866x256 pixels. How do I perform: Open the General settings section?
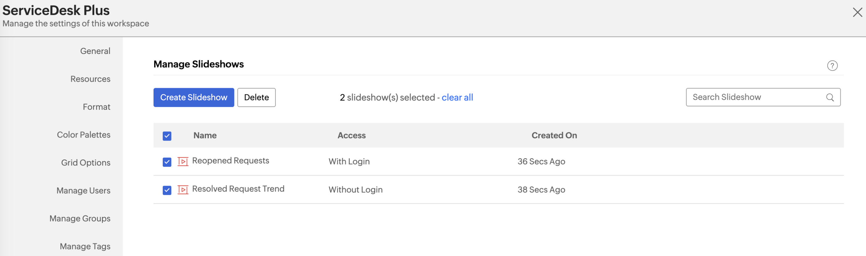[x=95, y=51]
